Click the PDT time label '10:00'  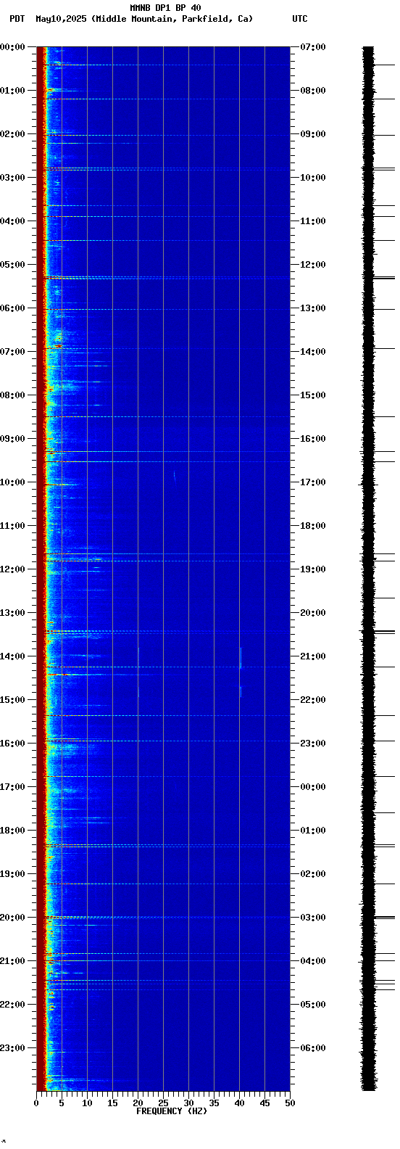12,482
